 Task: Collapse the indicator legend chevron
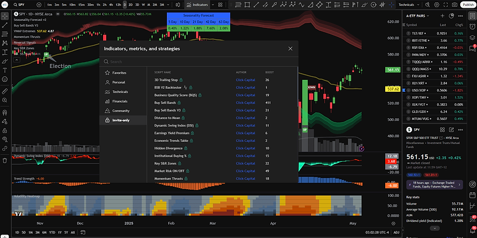tap(17, 60)
